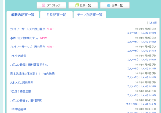This screenshot has width=161, height=113.
Task: Click the camera icon 画像一覧 button
Action: pos(115,5)
